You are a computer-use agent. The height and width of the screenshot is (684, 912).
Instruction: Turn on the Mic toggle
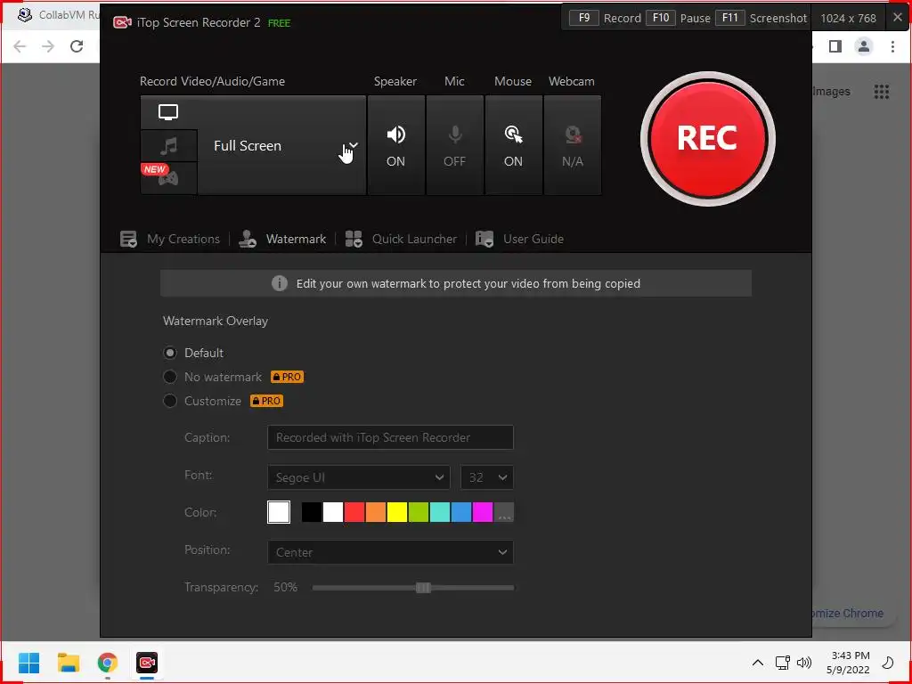(455, 145)
